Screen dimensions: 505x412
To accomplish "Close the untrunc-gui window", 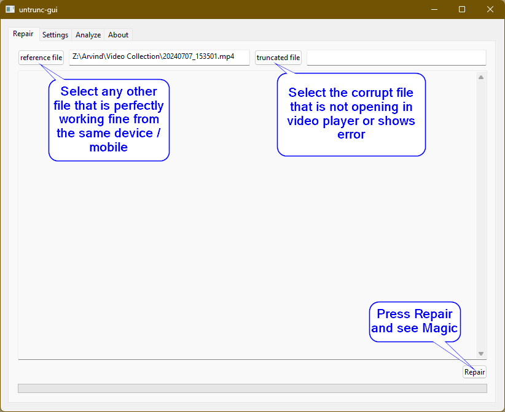I will click(490, 9).
